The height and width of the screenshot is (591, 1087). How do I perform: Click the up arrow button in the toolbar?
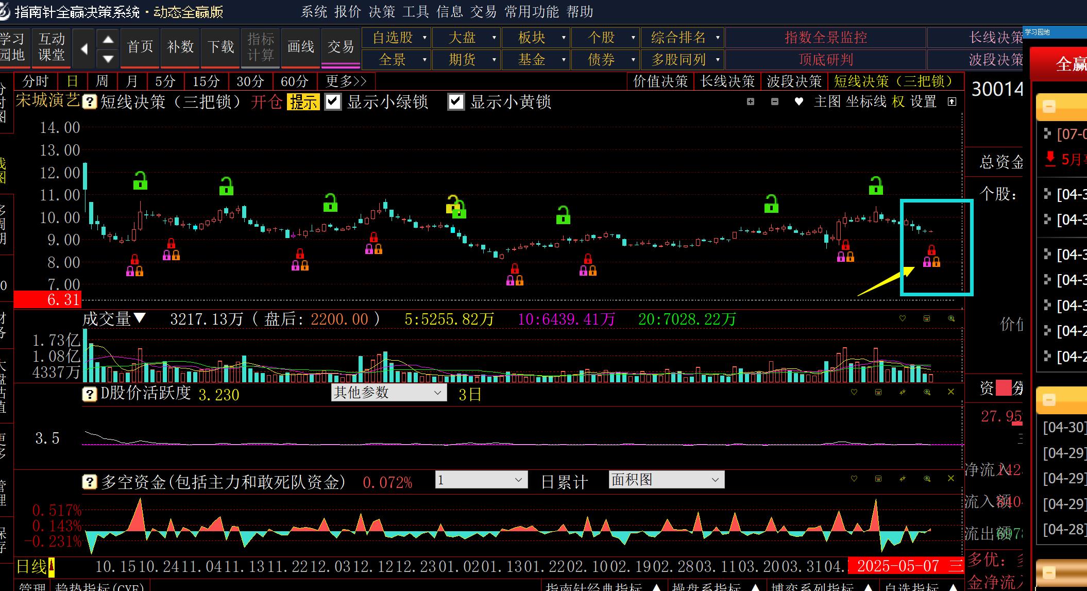click(x=108, y=39)
